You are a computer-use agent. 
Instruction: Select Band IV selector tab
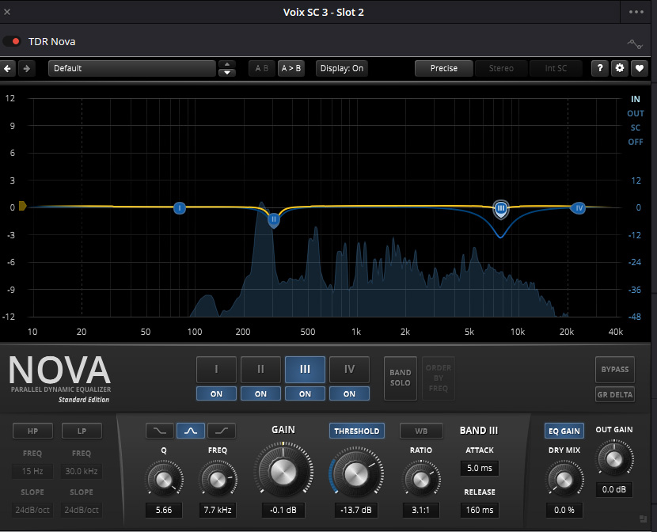click(x=349, y=370)
